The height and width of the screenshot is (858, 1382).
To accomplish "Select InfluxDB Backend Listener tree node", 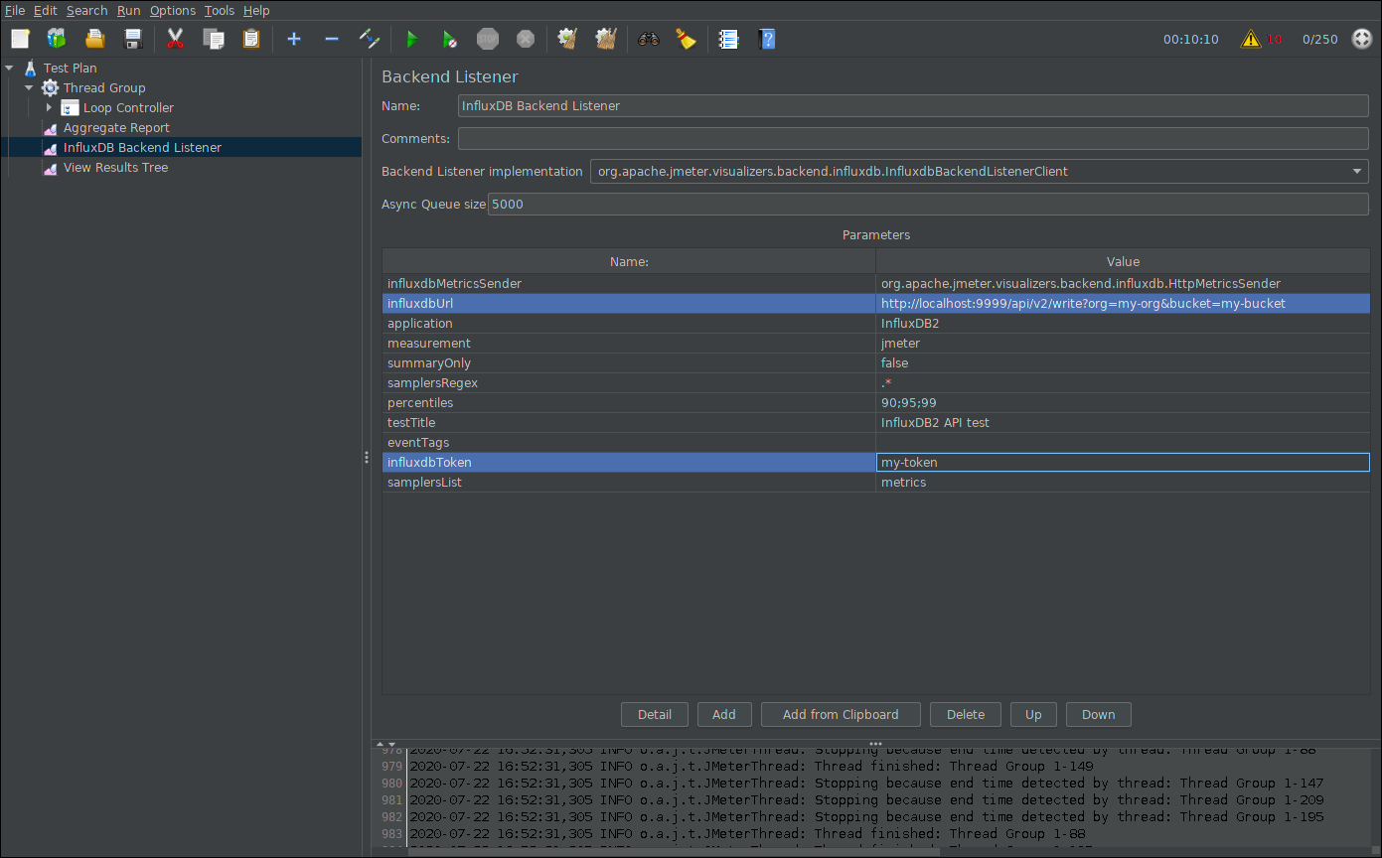I will coord(142,147).
